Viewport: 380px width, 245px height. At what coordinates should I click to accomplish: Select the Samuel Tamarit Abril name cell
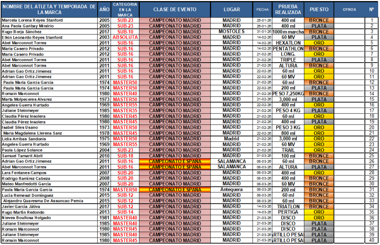49,156
